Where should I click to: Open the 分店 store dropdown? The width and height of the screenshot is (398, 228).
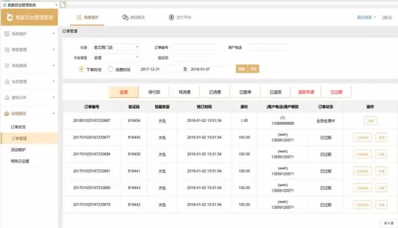click(116, 47)
